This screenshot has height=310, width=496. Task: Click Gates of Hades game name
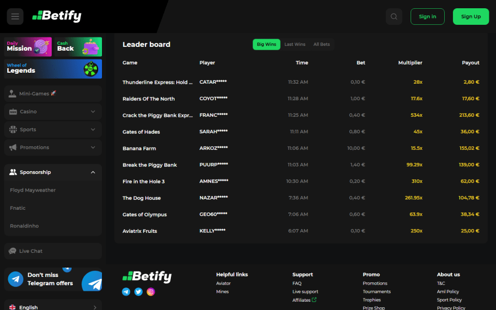point(141,132)
